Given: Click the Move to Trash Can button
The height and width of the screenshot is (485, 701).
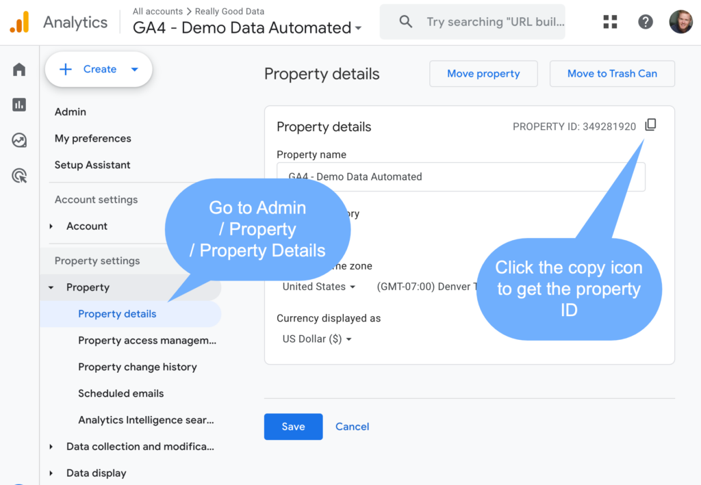Looking at the screenshot, I should 612,74.
